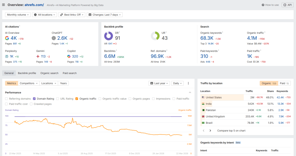The image size is (296, 156).
Task: Enable the Referring domains checkbox
Action: click(x=6, y=99)
